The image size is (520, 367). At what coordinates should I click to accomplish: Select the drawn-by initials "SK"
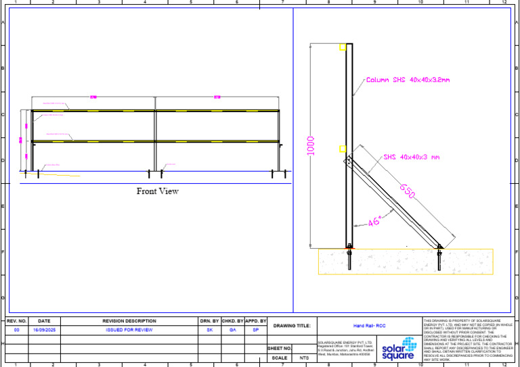210,330
